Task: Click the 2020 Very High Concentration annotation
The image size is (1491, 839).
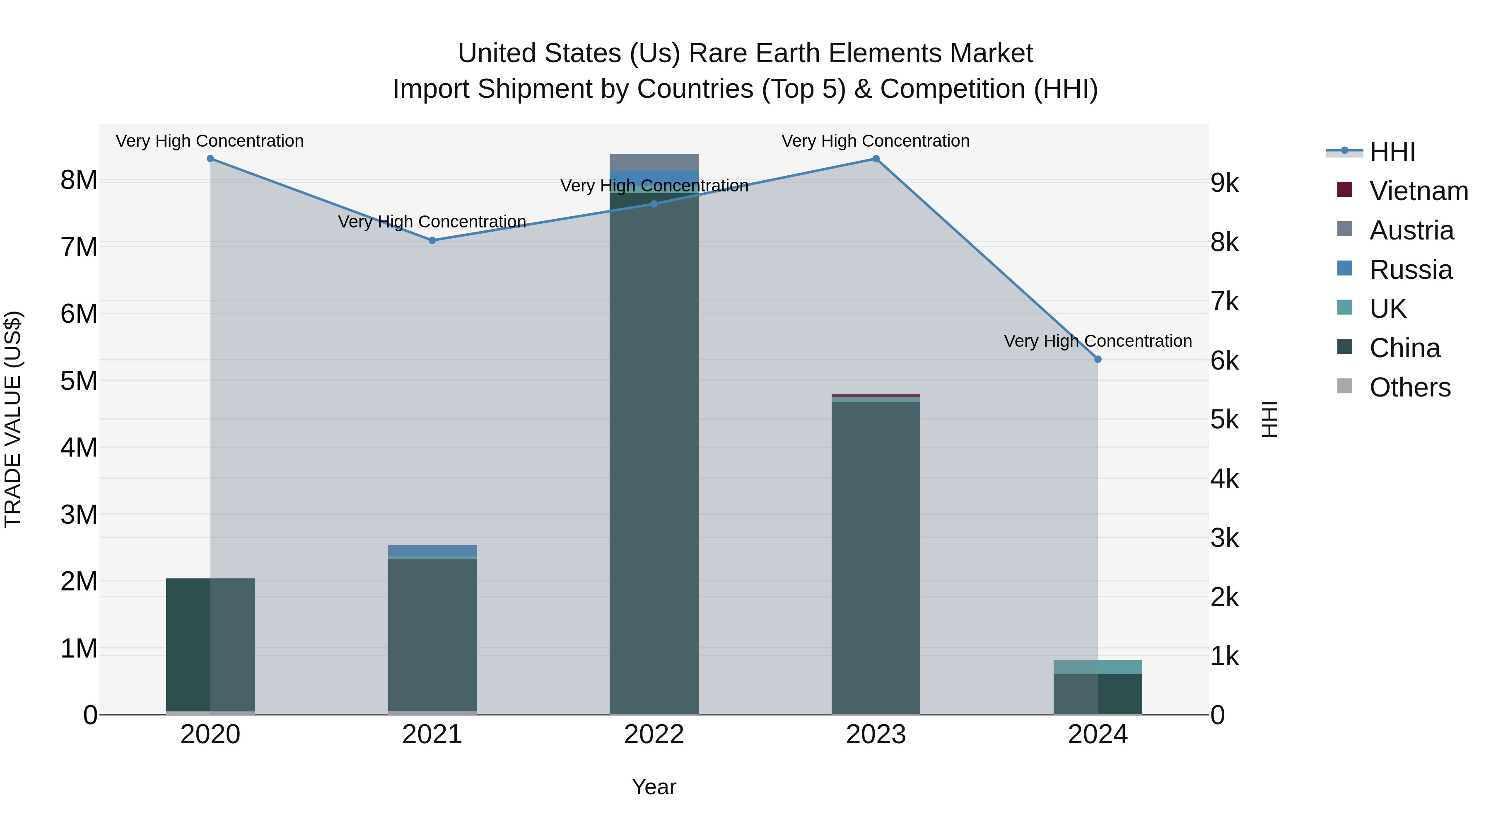Action: pyautogui.click(x=210, y=141)
